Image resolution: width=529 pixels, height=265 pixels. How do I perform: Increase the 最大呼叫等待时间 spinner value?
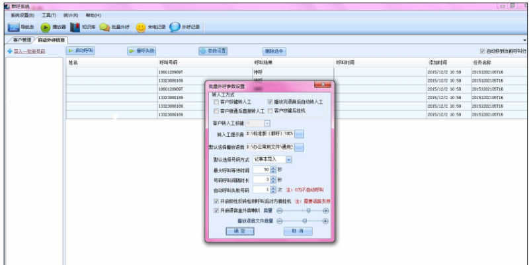click(274, 168)
